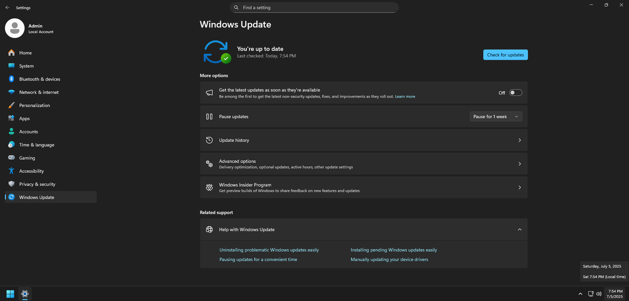629x301 pixels.
Task: Open the Windows Start menu
Action: click(x=10, y=294)
